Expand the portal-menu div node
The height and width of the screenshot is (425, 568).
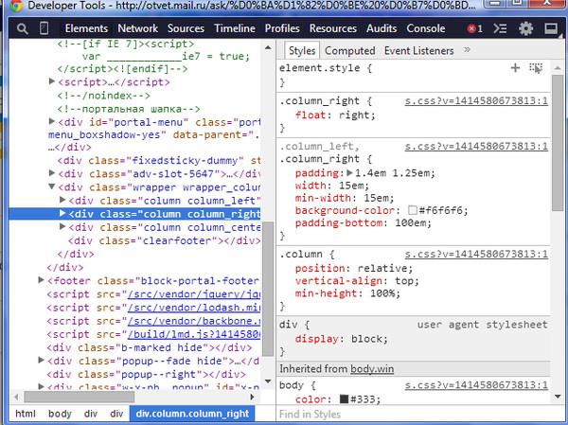(52, 121)
